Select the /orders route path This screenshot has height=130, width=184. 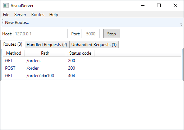33,61
